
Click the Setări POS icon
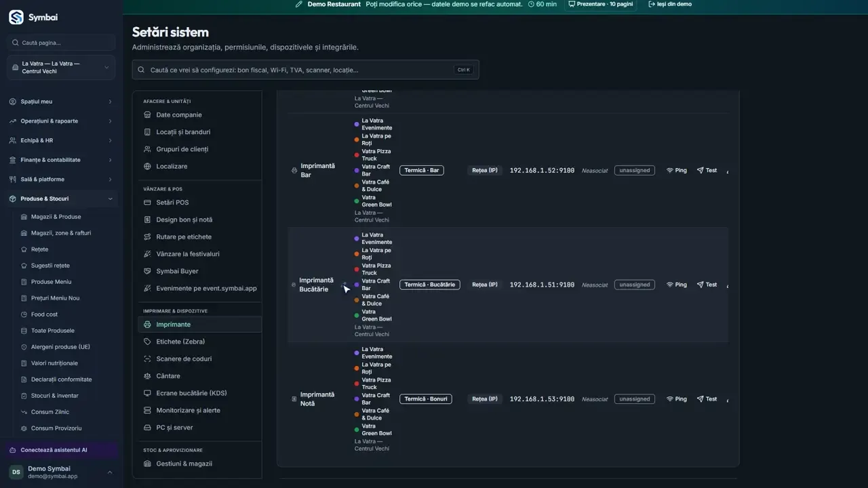[148, 203]
